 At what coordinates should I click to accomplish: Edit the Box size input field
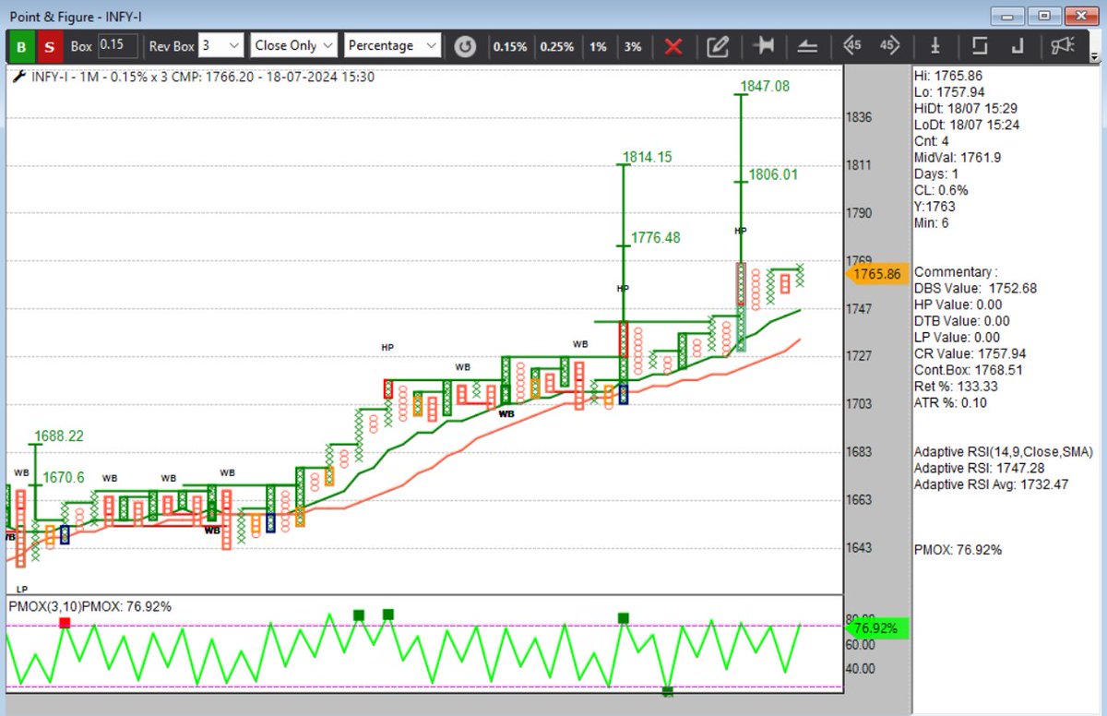(x=118, y=45)
